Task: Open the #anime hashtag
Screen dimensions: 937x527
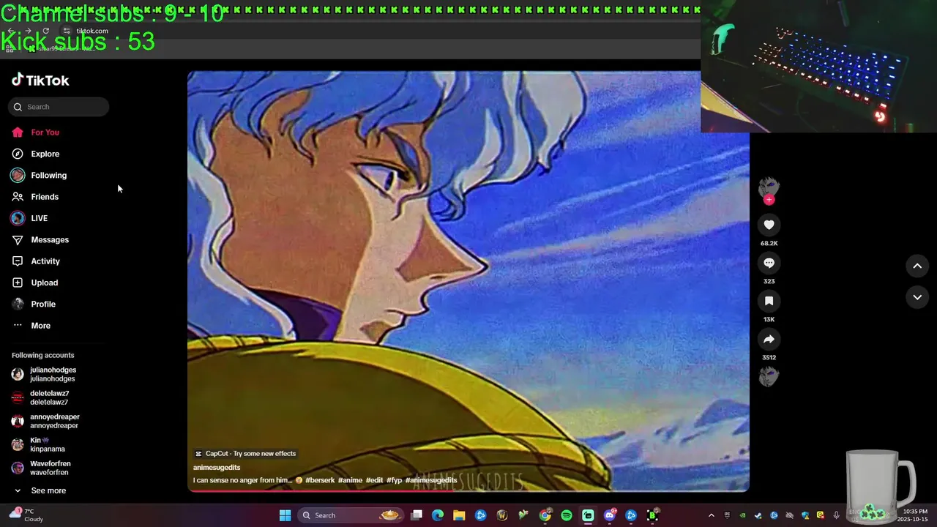Action: (350, 480)
